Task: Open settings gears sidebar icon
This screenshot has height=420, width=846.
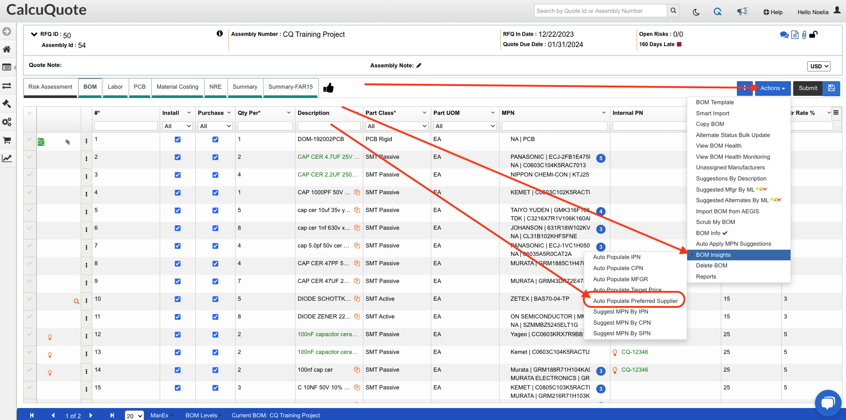Action: (7, 122)
